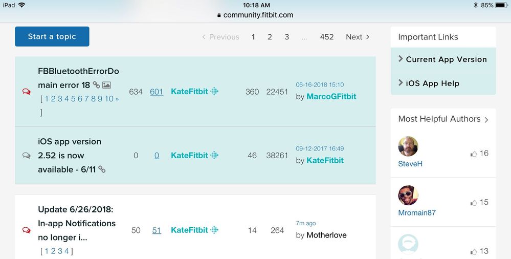Image resolution: width=511 pixels, height=259 pixels.
Task: Jump to page 10 of FBBluetoothErrorDomain thread
Action: pyautogui.click(x=109, y=99)
